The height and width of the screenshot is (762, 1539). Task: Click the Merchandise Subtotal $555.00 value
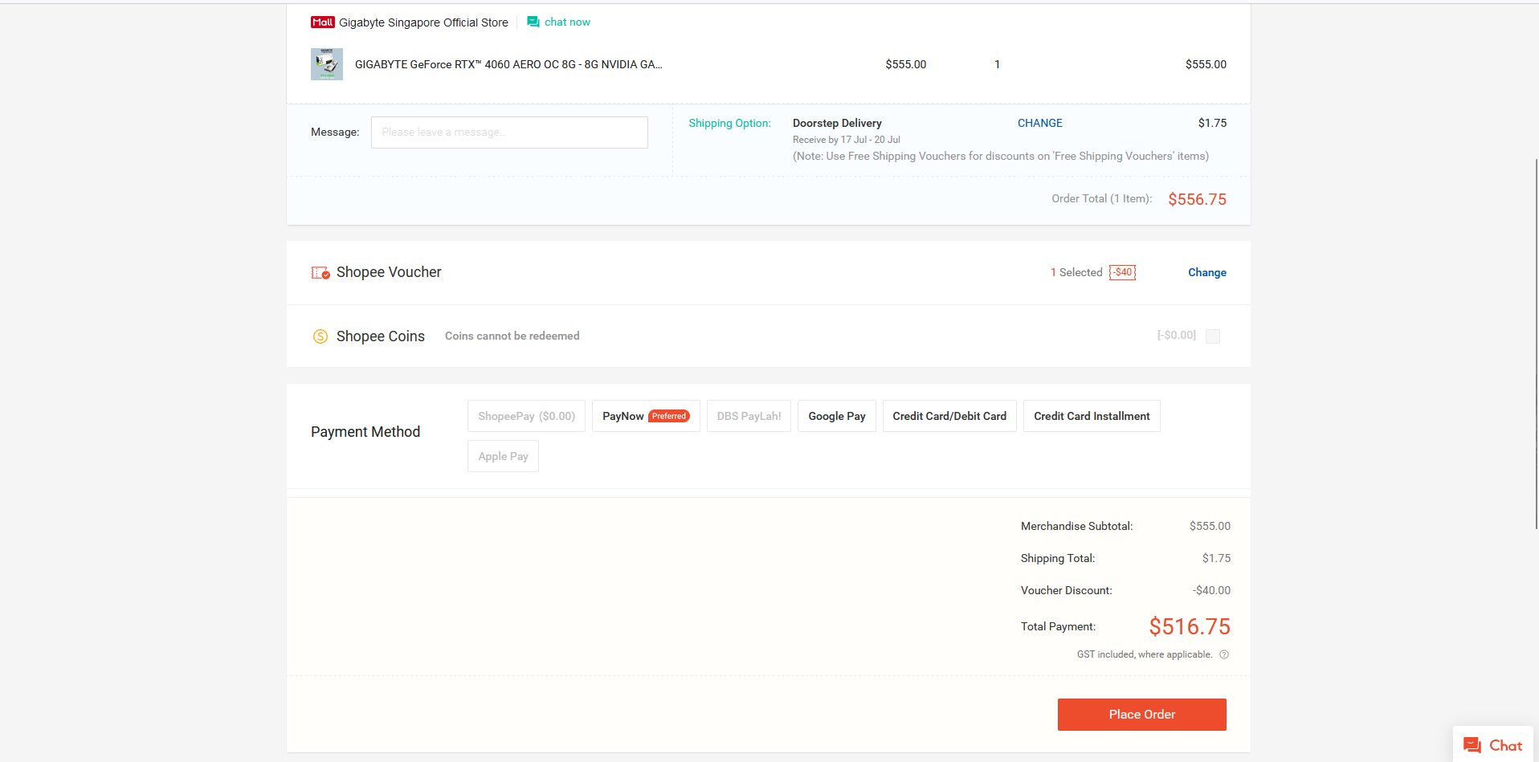coord(1210,526)
